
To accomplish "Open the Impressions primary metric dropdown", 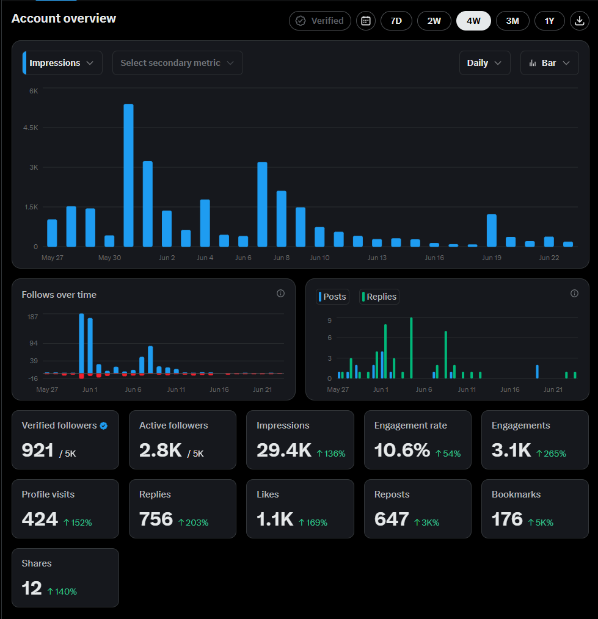I will click(62, 63).
